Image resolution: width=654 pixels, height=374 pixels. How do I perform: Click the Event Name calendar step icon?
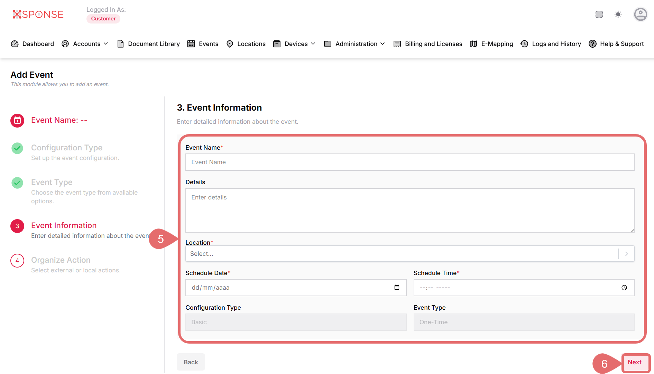pos(17,121)
